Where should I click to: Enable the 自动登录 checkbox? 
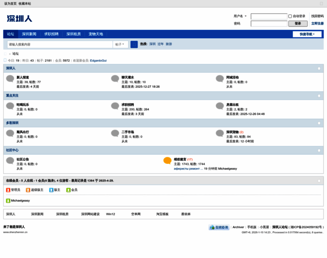click(290, 16)
